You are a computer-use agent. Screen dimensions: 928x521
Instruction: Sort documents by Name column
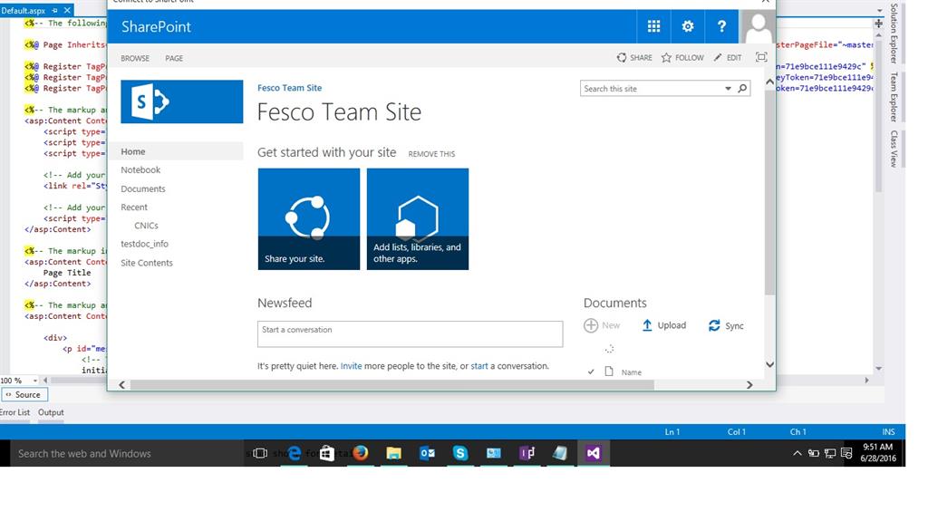tap(632, 372)
